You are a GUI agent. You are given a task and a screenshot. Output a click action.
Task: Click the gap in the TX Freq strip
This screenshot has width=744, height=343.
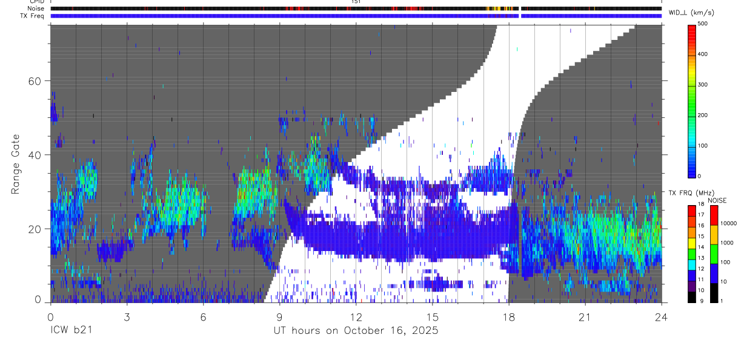[520, 16]
